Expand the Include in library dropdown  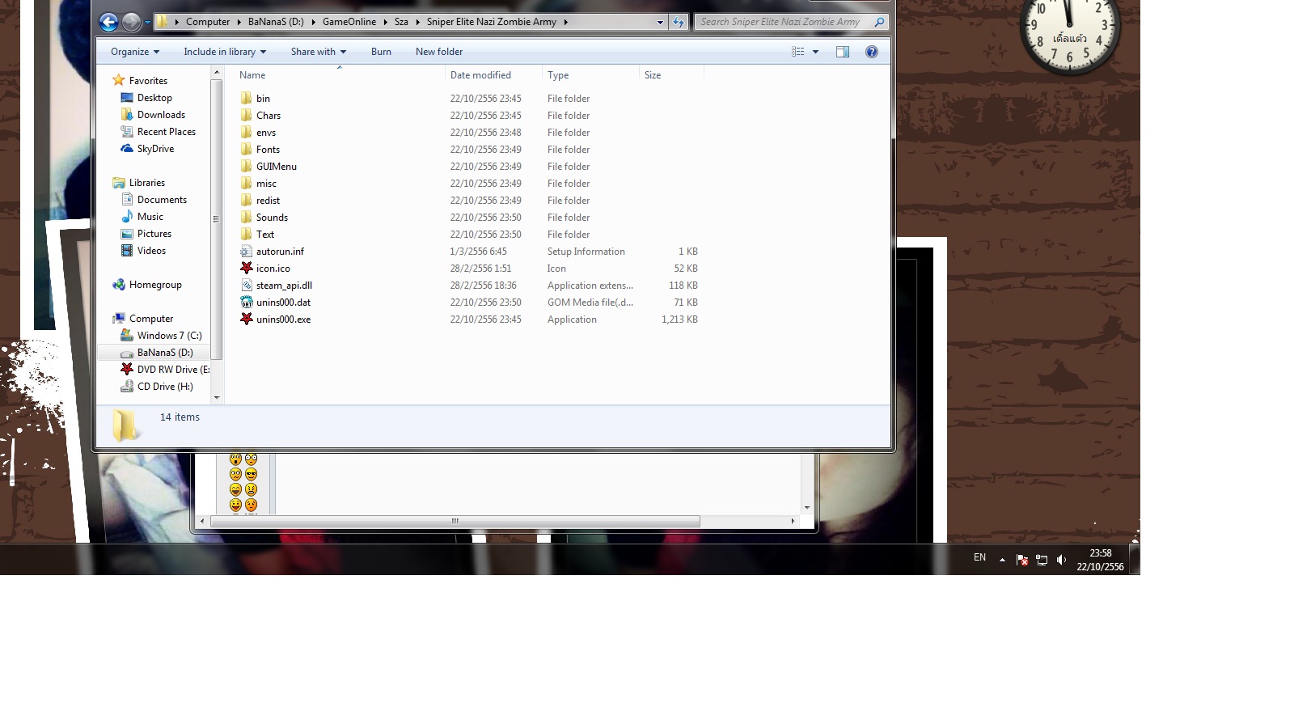pyautogui.click(x=224, y=52)
